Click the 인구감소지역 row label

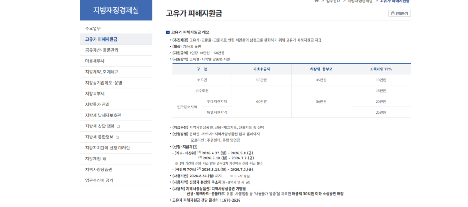[x=187, y=107]
